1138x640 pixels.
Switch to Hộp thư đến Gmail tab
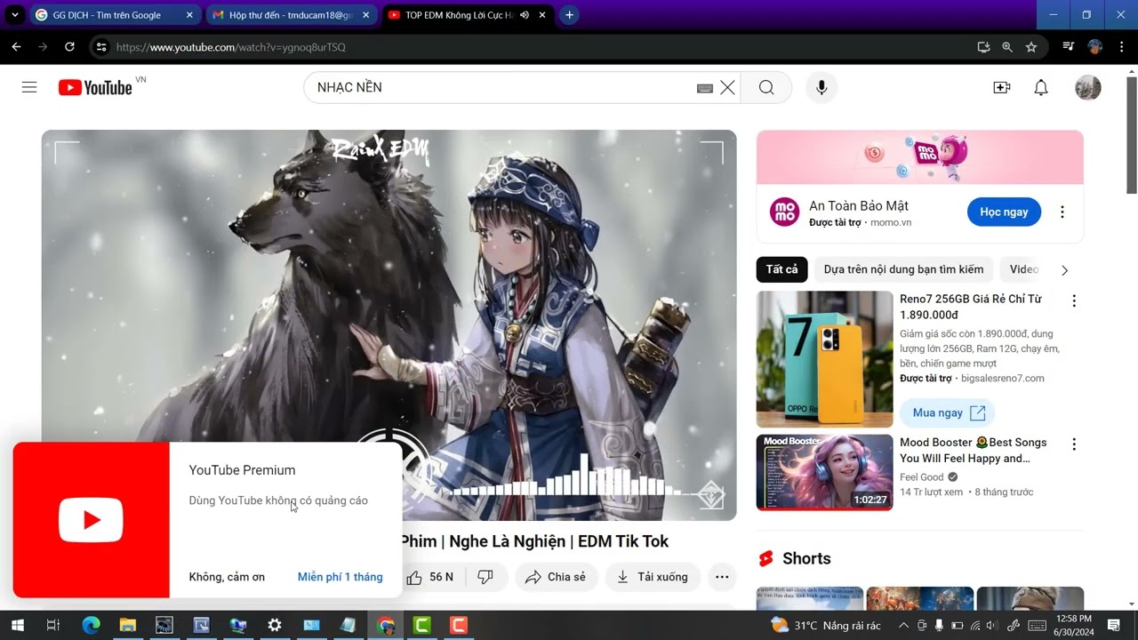point(291,15)
